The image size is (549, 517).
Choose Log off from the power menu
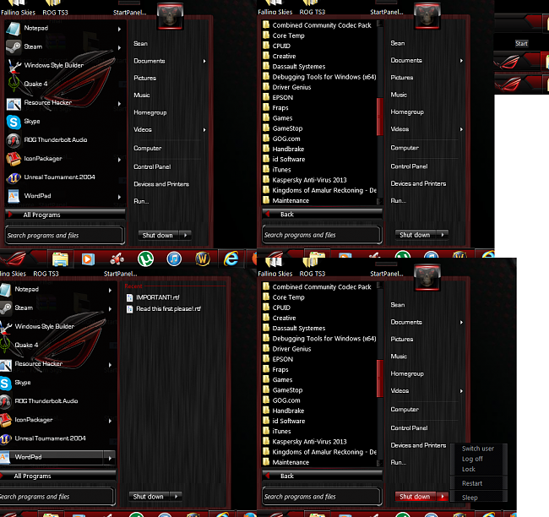point(472,459)
